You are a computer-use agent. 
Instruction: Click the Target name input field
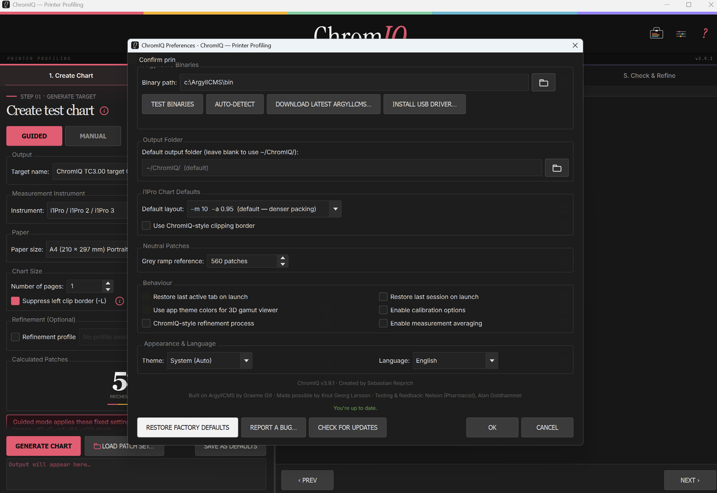click(90, 171)
